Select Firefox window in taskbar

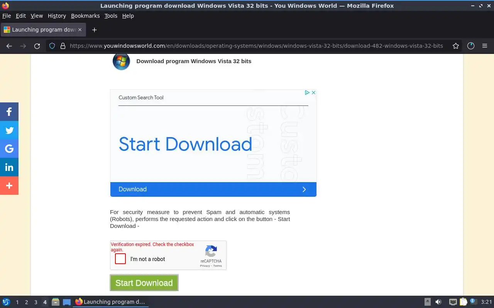click(111, 302)
